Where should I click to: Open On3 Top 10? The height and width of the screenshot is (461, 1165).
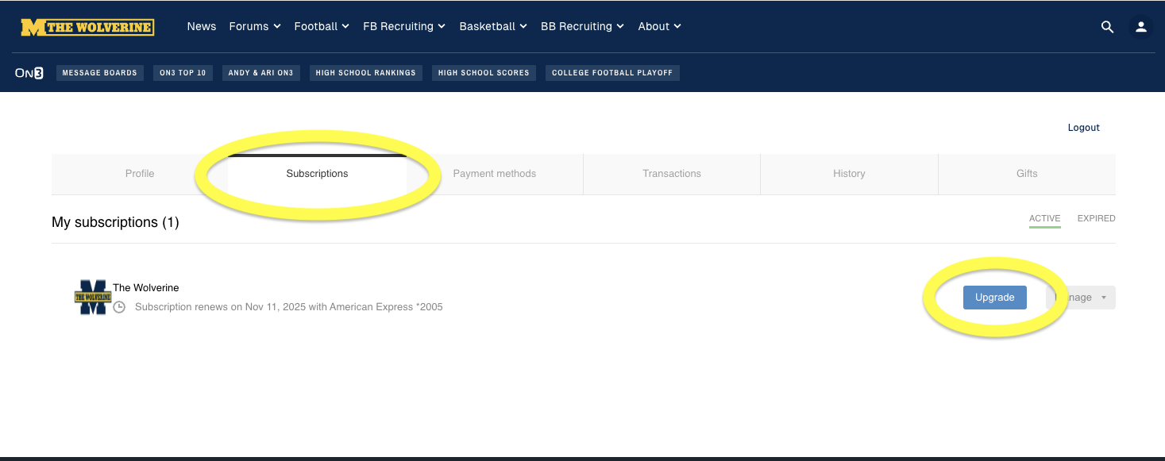[x=183, y=73]
